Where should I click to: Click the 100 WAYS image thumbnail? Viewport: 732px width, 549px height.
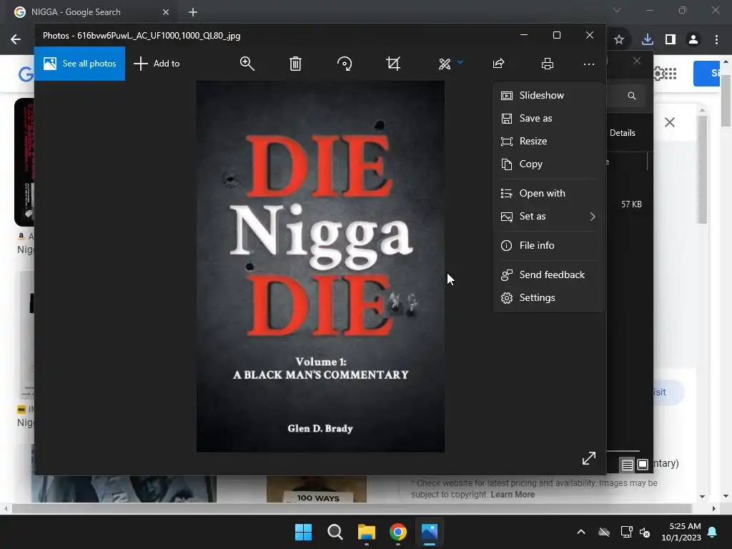[317, 489]
